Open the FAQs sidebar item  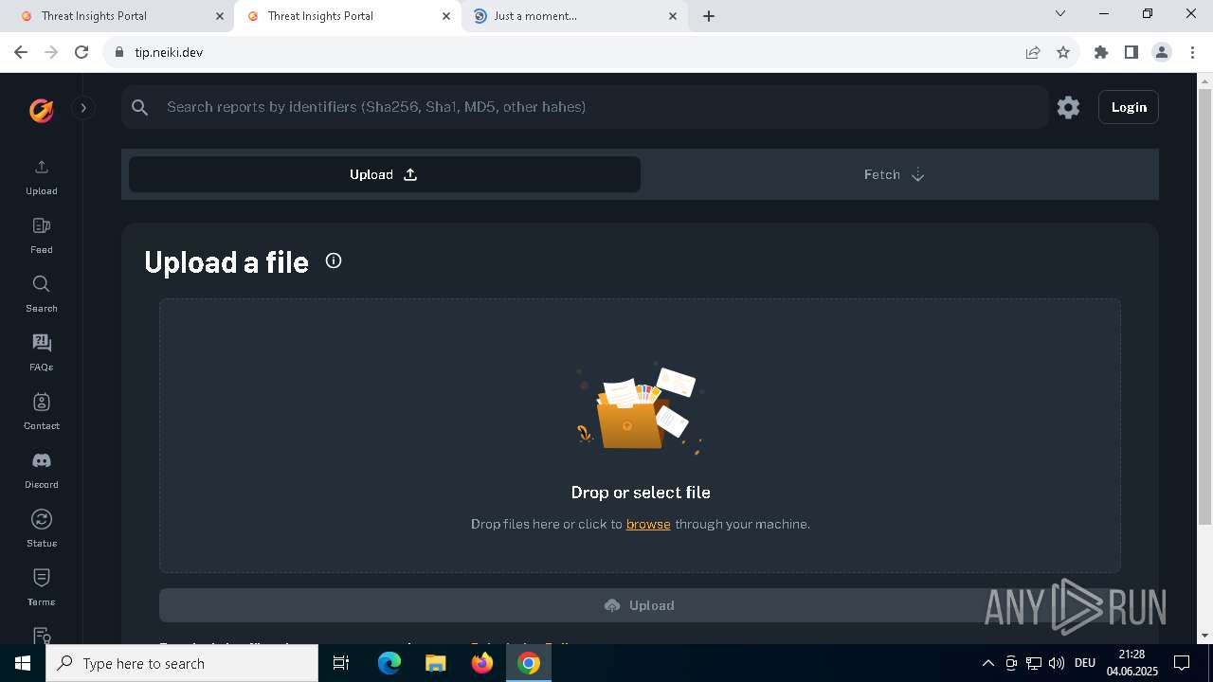coord(41,353)
